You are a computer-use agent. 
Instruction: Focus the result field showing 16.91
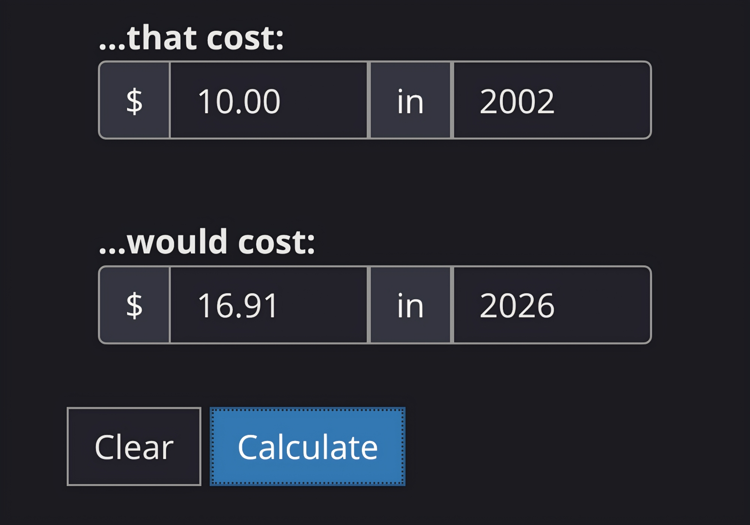coord(268,305)
